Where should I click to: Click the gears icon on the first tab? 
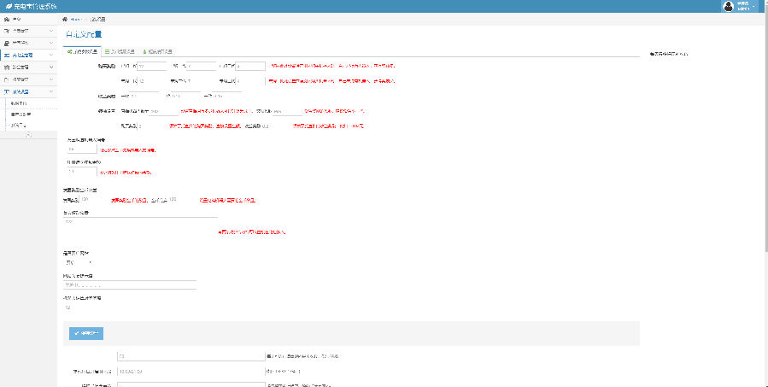pyautogui.click(x=69, y=51)
